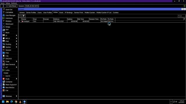The image size is (186, 104).
Task: Click the remove (minus) button in Hotspot toolbar
Action: point(20,16)
